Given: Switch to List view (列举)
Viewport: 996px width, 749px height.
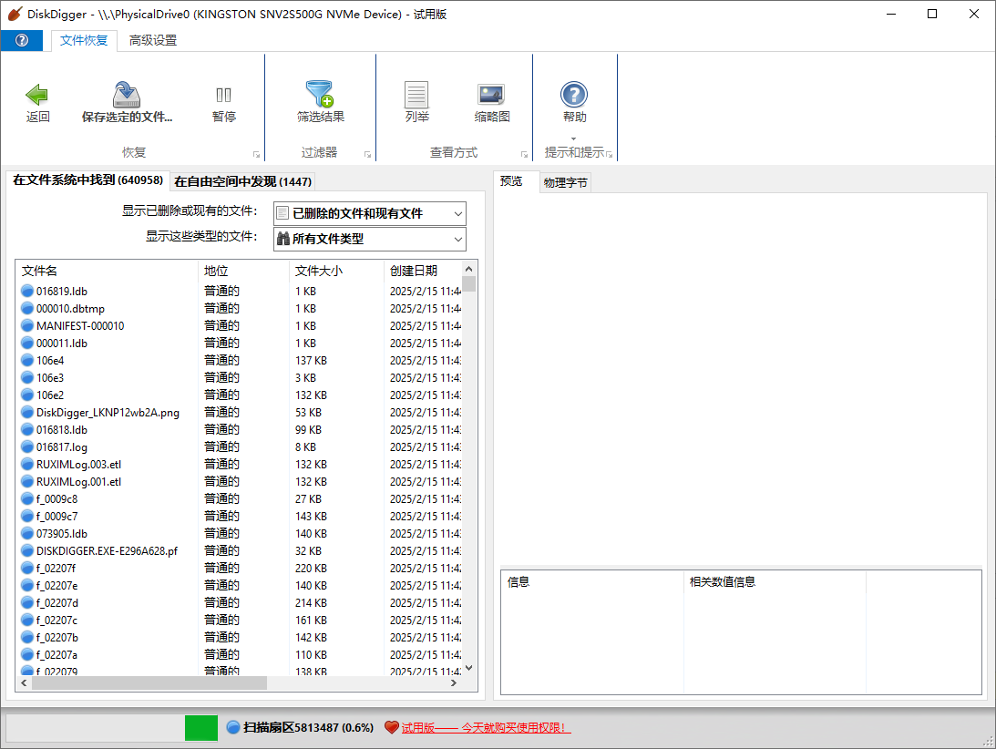Looking at the screenshot, I should (x=416, y=103).
